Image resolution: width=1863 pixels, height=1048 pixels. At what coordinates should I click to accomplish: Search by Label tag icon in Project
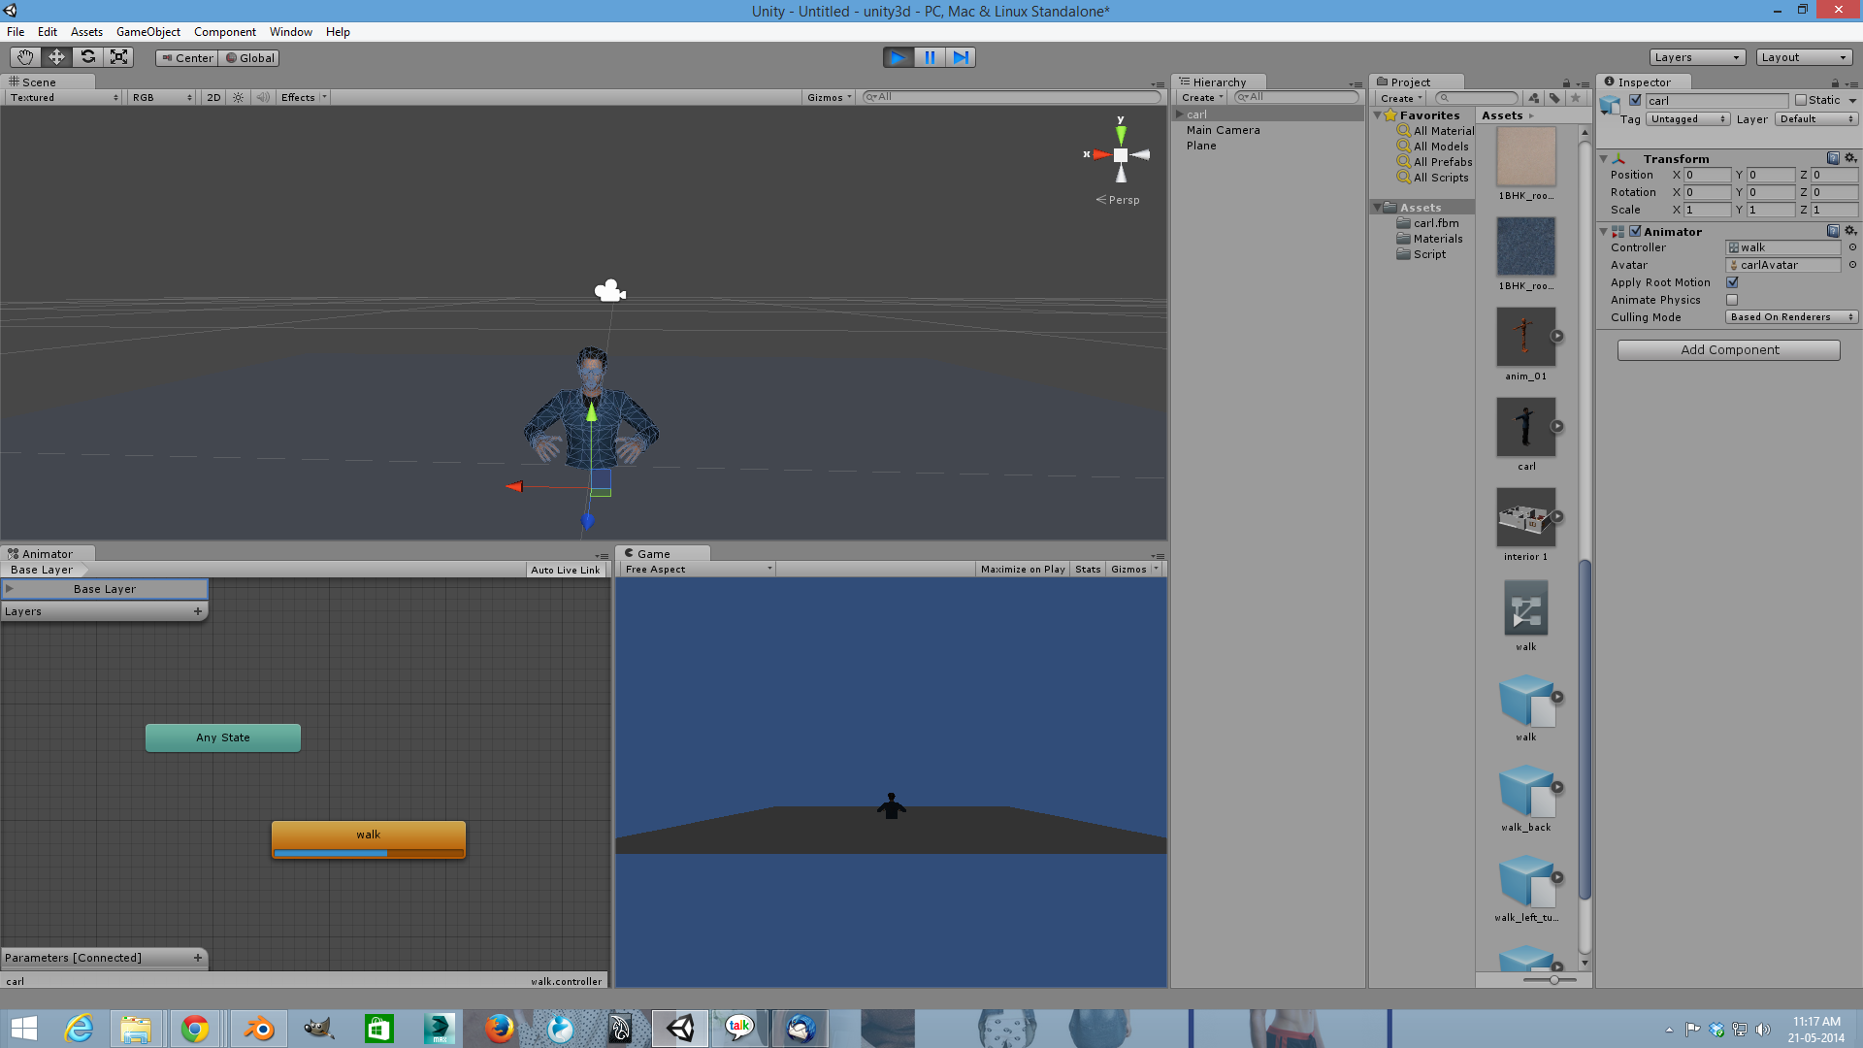tap(1554, 98)
